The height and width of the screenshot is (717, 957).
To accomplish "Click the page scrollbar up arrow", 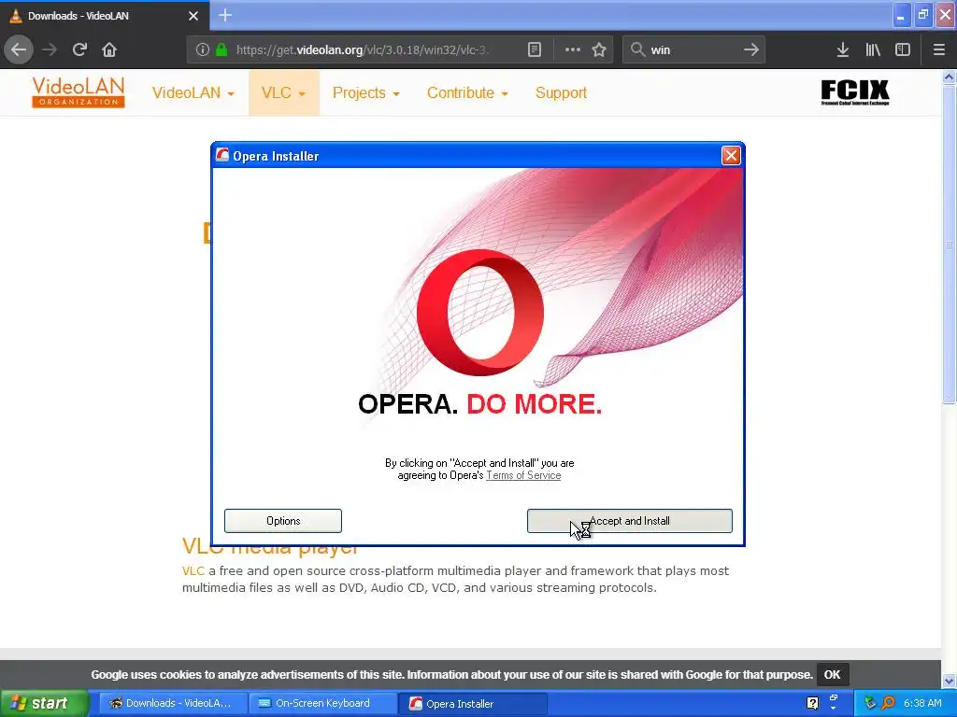I will click(x=950, y=77).
